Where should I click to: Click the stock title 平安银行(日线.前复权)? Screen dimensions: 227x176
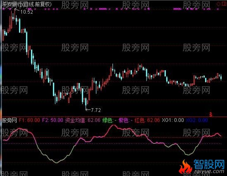[27, 5]
